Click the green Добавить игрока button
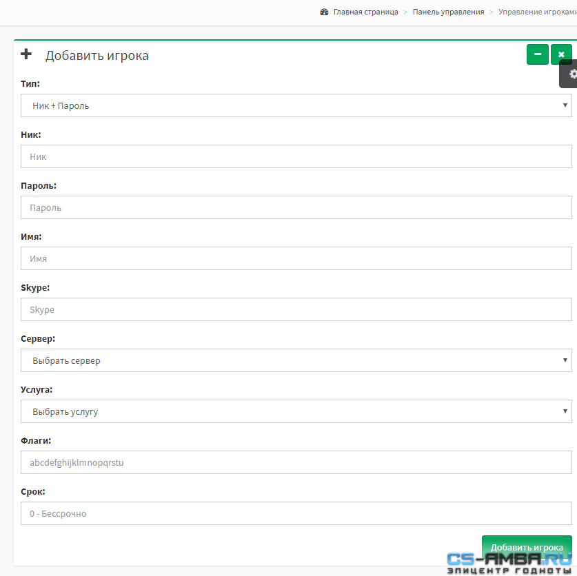 click(527, 547)
